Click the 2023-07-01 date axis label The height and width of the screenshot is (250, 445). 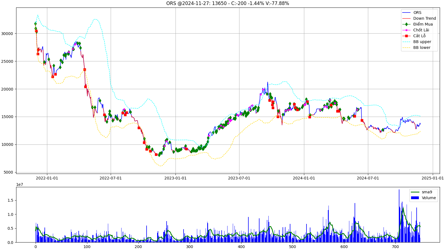tap(239, 178)
